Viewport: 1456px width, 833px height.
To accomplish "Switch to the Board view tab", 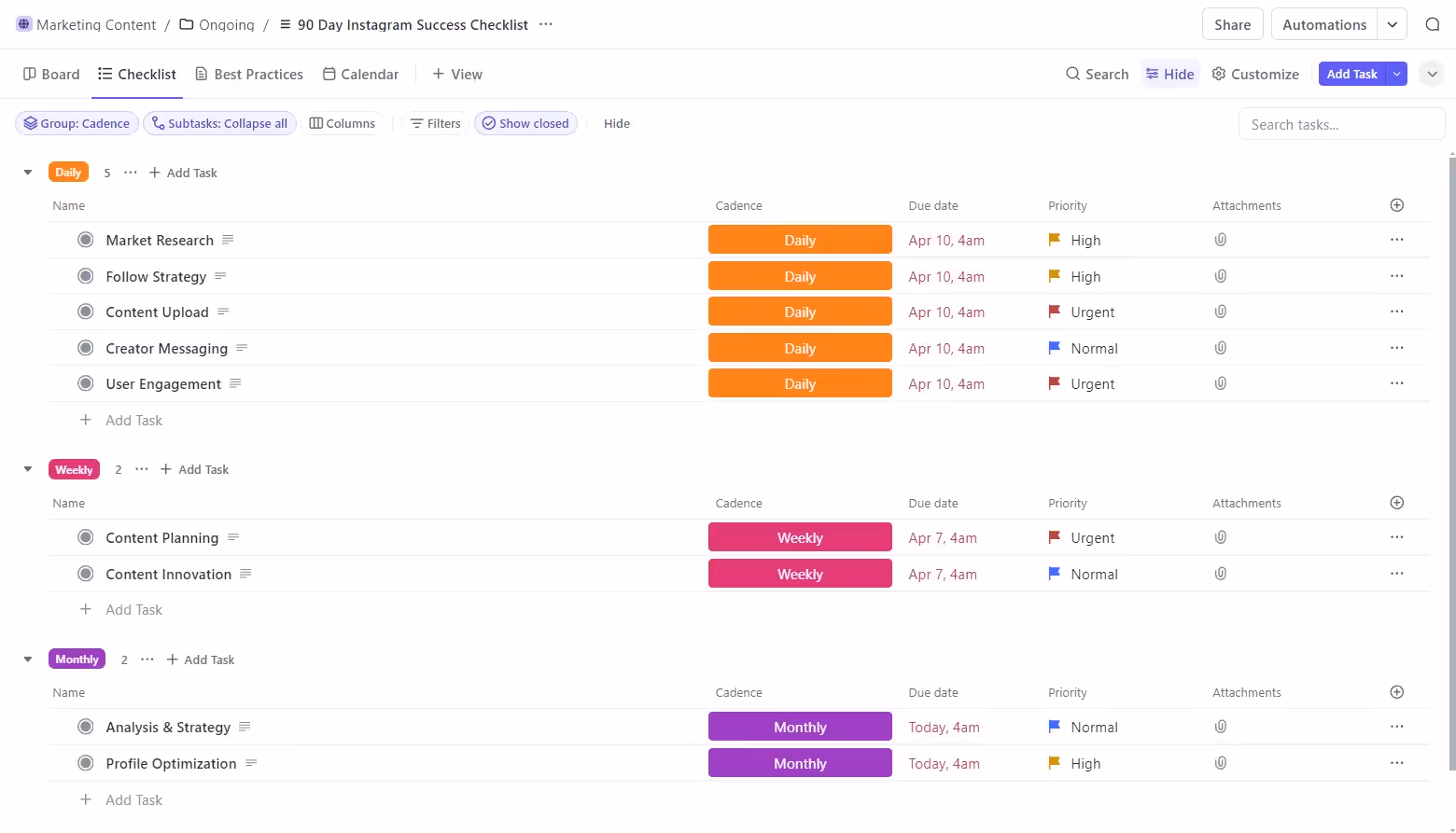I will (x=50, y=74).
